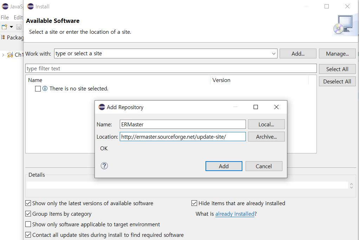The width and height of the screenshot is (359, 240).
Task: Click the Eclipse icon in the Add Repository title bar
Action: click(x=102, y=107)
